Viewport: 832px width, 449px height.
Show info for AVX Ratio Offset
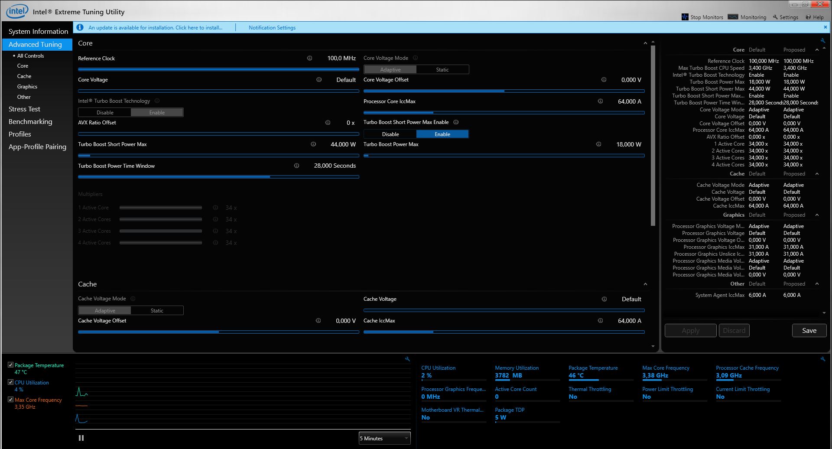click(x=328, y=123)
